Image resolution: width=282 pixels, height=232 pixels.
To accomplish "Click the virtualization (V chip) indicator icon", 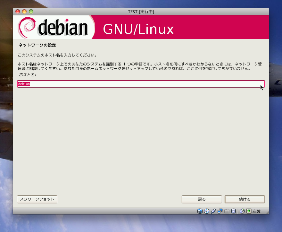I will coord(233,211).
